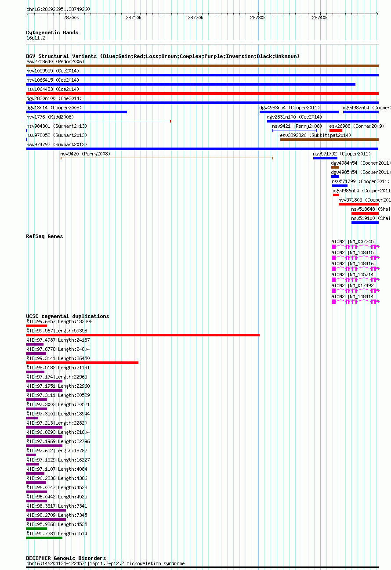
Task: Click variant nsv1066415 (Coe2014)
Action: (191, 84)
